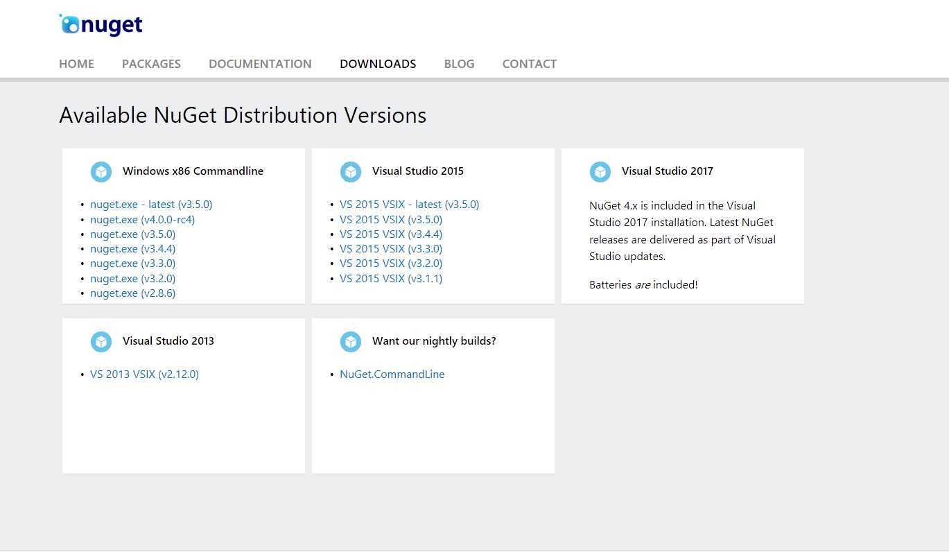The height and width of the screenshot is (552, 949).
Task: Click the 'NuGet 4.x is included' paragraph
Action: click(x=683, y=231)
